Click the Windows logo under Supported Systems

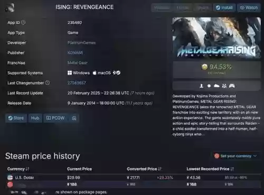pyautogui.click(x=70, y=73)
